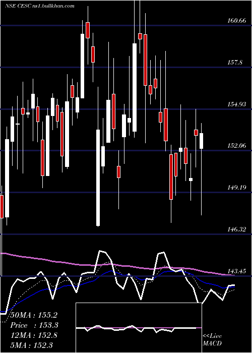
Task: Click the Price : 153.3 legend entry
Action: click(34, 325)
